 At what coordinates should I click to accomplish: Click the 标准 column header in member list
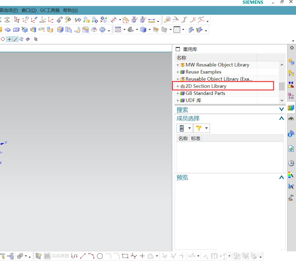195,139
